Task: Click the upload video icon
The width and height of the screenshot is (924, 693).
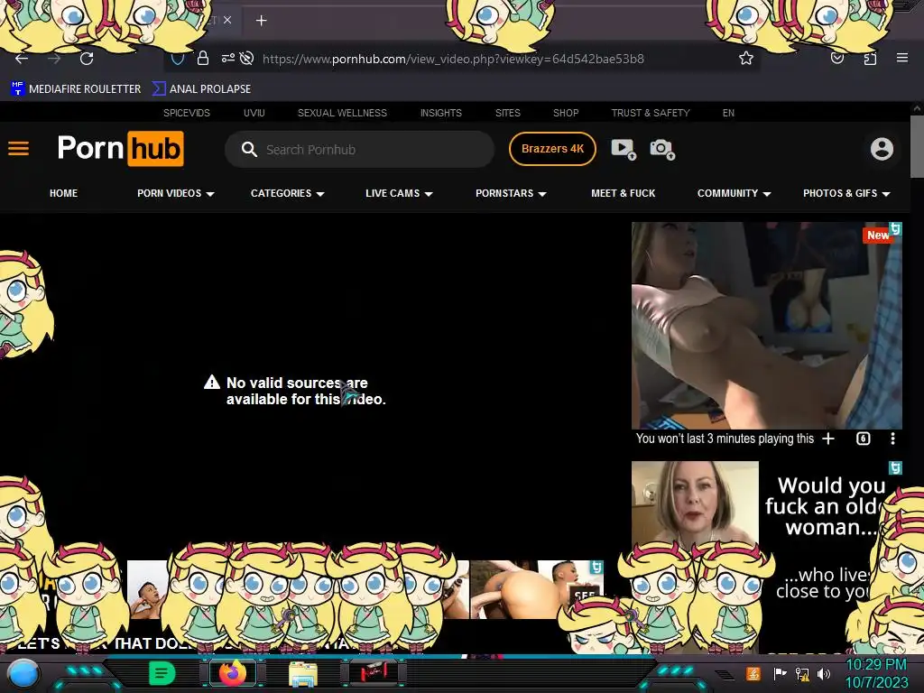Action: 624,149
